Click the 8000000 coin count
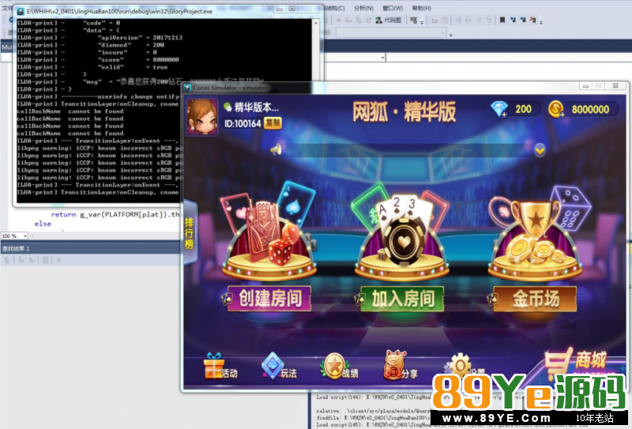This screenshot has height=429, width=632. (590, 109)
